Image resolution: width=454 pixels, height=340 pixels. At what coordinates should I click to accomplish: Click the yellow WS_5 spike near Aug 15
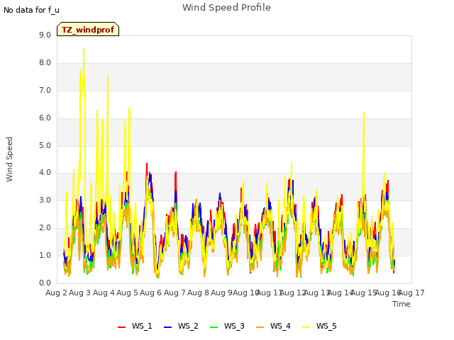tap(364, 113)
